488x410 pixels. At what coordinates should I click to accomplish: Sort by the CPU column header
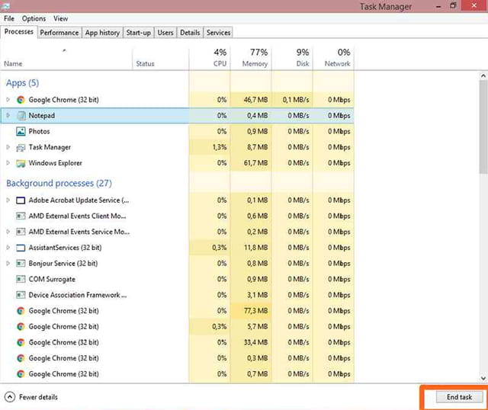[x=210, y=58]
